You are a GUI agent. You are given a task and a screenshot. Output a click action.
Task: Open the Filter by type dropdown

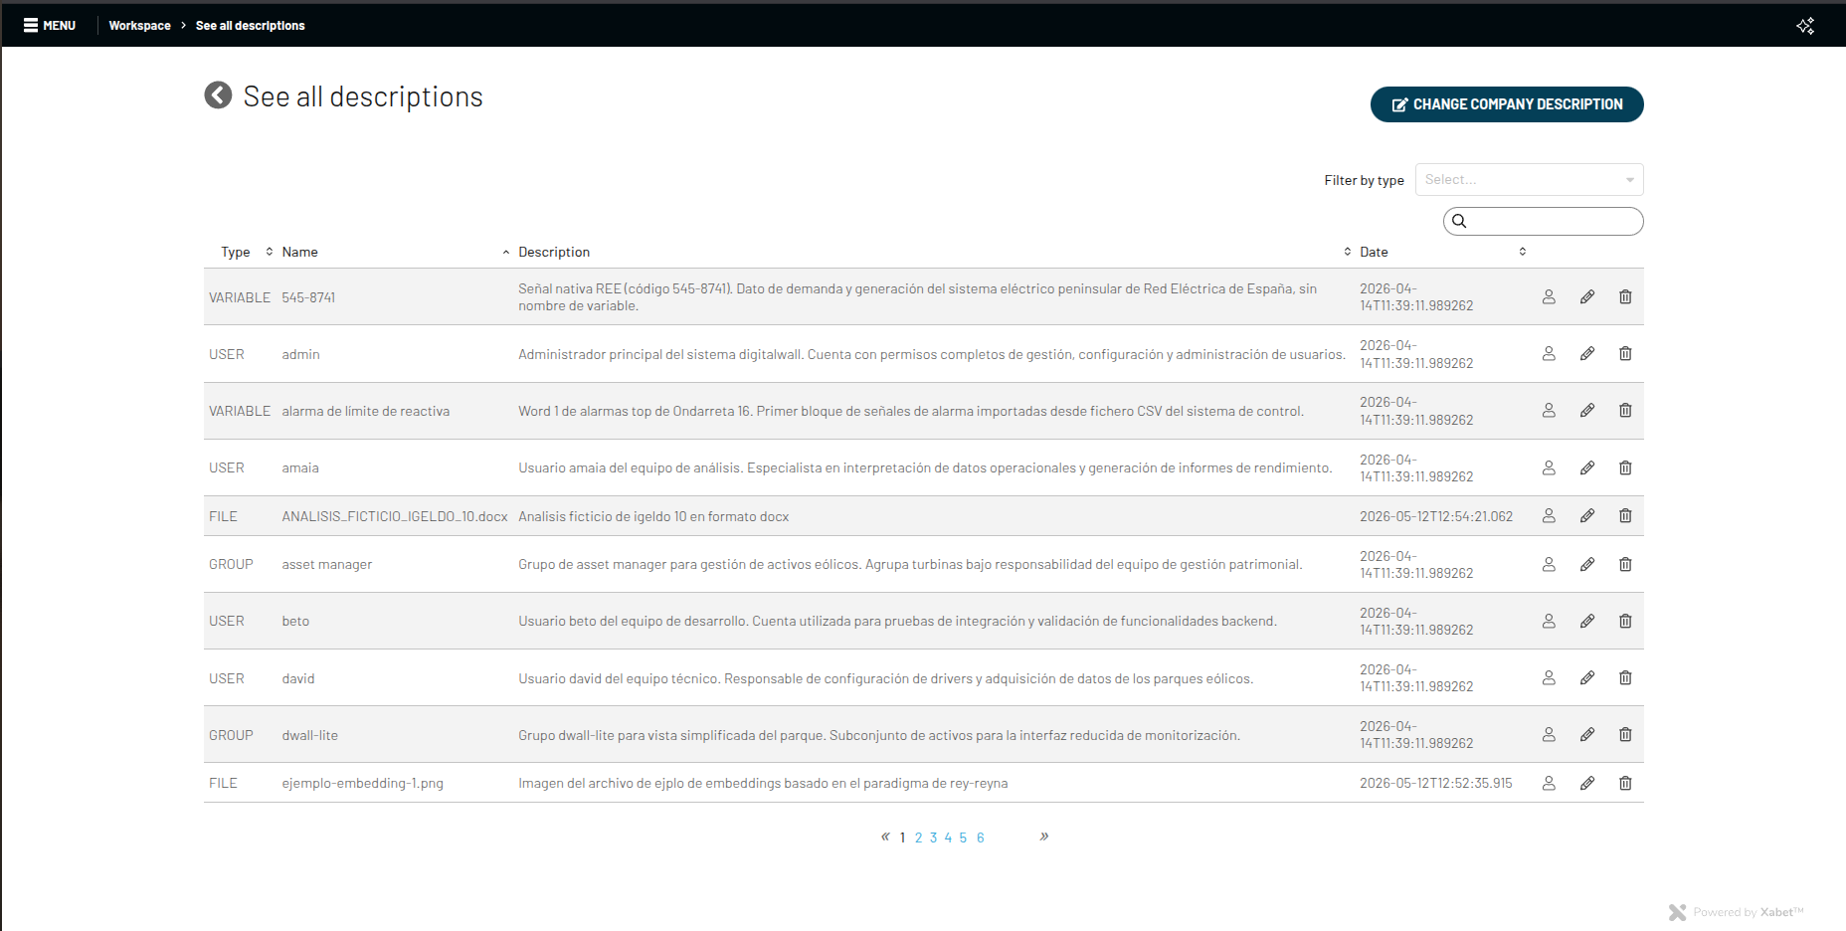(x=1529, y=180)
